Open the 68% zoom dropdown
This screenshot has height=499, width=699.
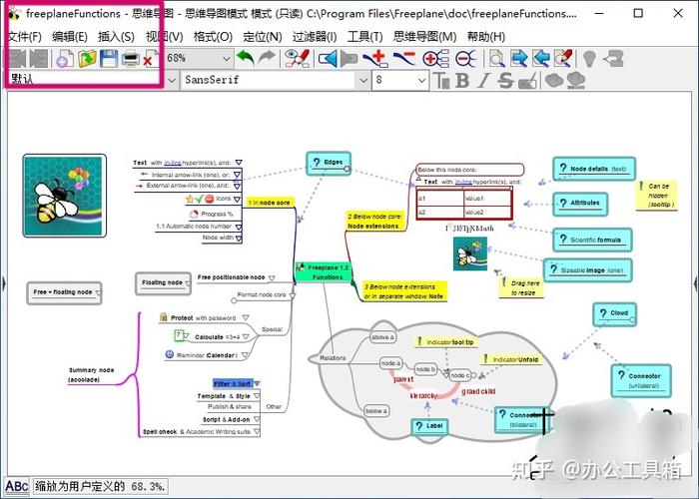click(227, 58)
